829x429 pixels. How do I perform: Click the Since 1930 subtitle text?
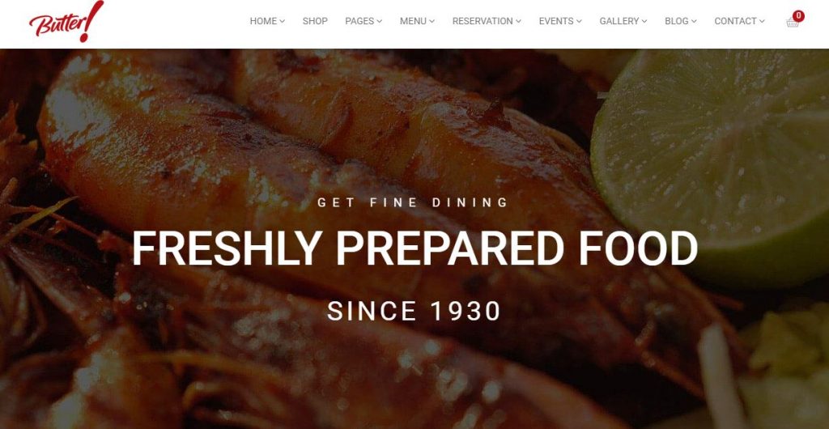[x=414, y=311]
